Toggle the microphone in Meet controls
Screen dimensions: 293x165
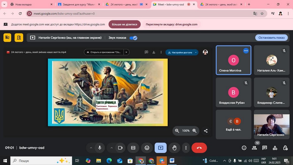pyautogui.click(x=100, y=148)
